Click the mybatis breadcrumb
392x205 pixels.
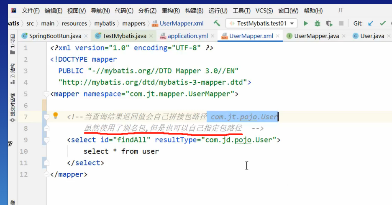(x=105, y=23)
